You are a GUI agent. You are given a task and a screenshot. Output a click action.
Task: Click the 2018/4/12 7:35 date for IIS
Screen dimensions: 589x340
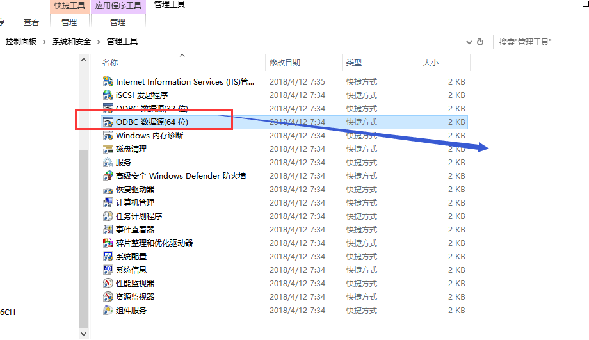[x=297, y=81]
